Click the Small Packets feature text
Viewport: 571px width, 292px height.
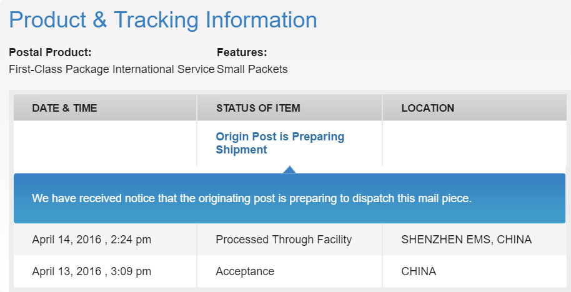[252, 69]
